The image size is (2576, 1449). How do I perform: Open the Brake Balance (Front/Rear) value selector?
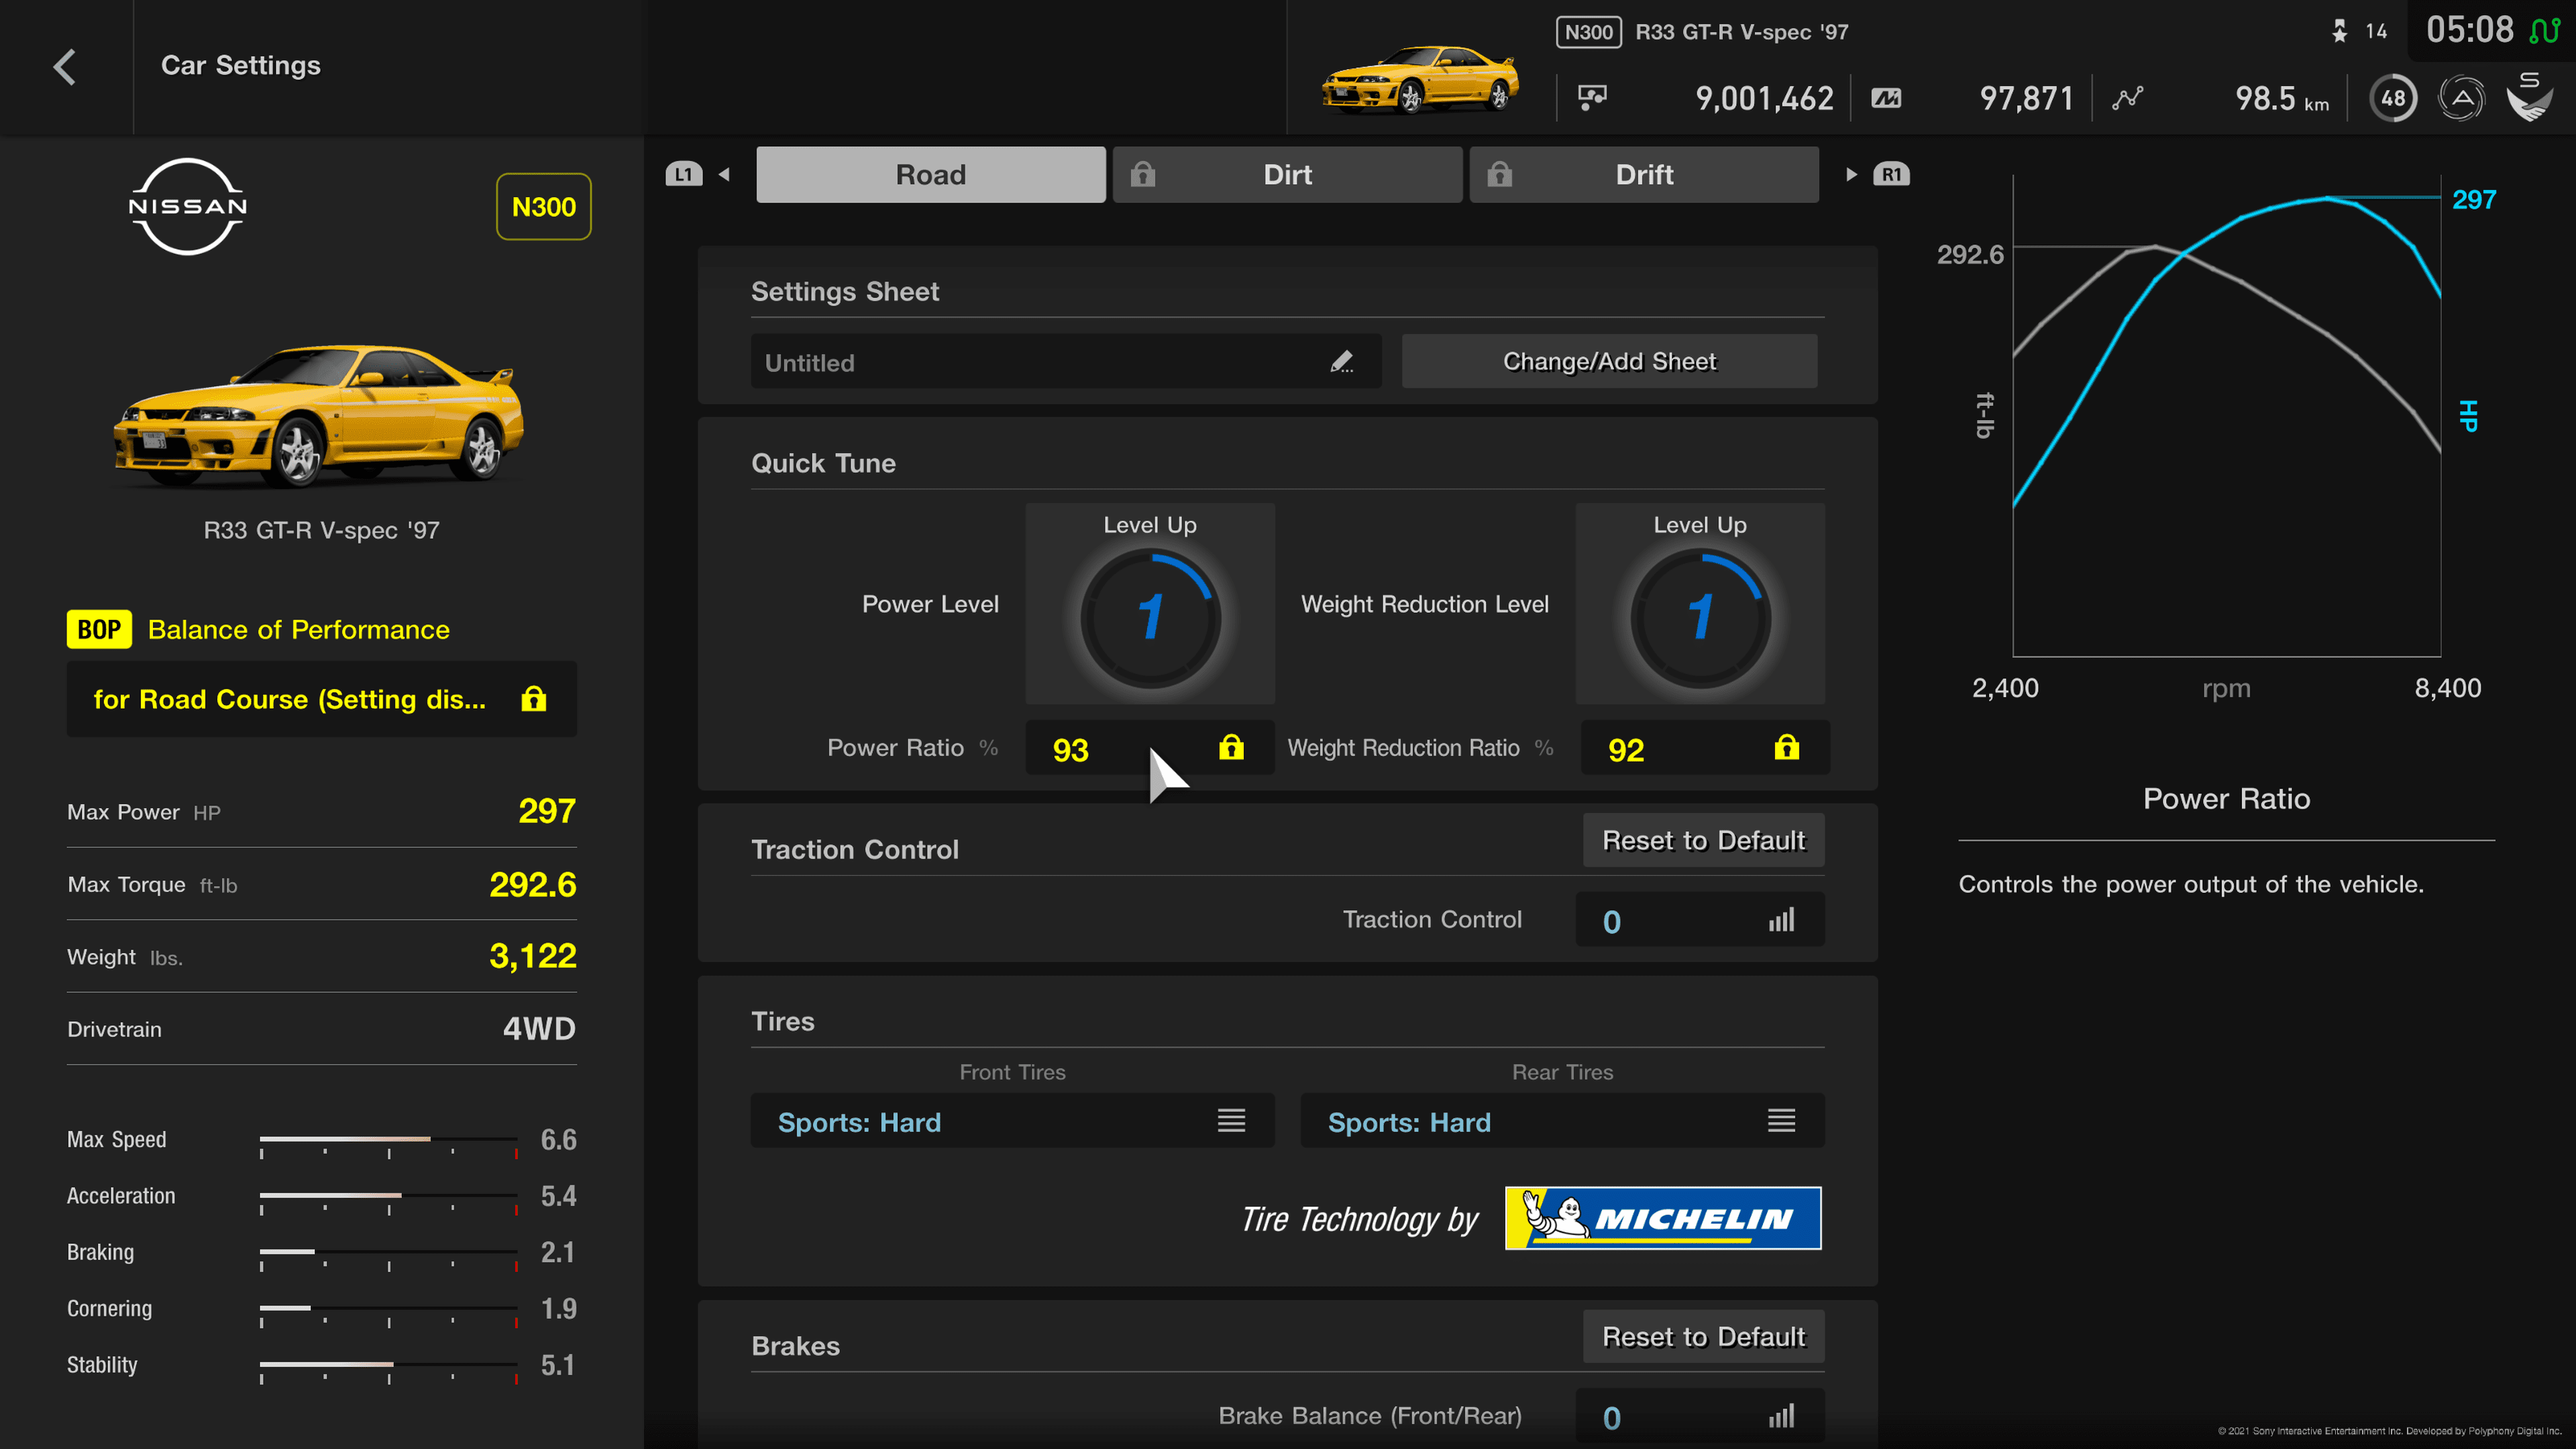(x=1700, y=1416)
